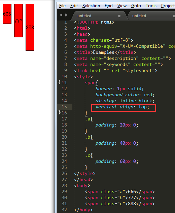The image size is (175, 213).
Task: Click the red box labeled 777
Action: [x=19, y=21]
